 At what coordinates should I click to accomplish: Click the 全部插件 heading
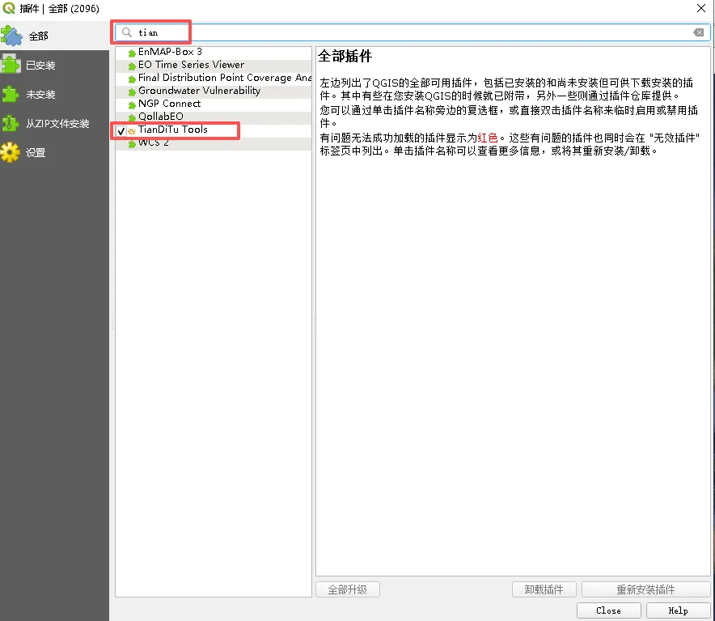pos(345,56)
